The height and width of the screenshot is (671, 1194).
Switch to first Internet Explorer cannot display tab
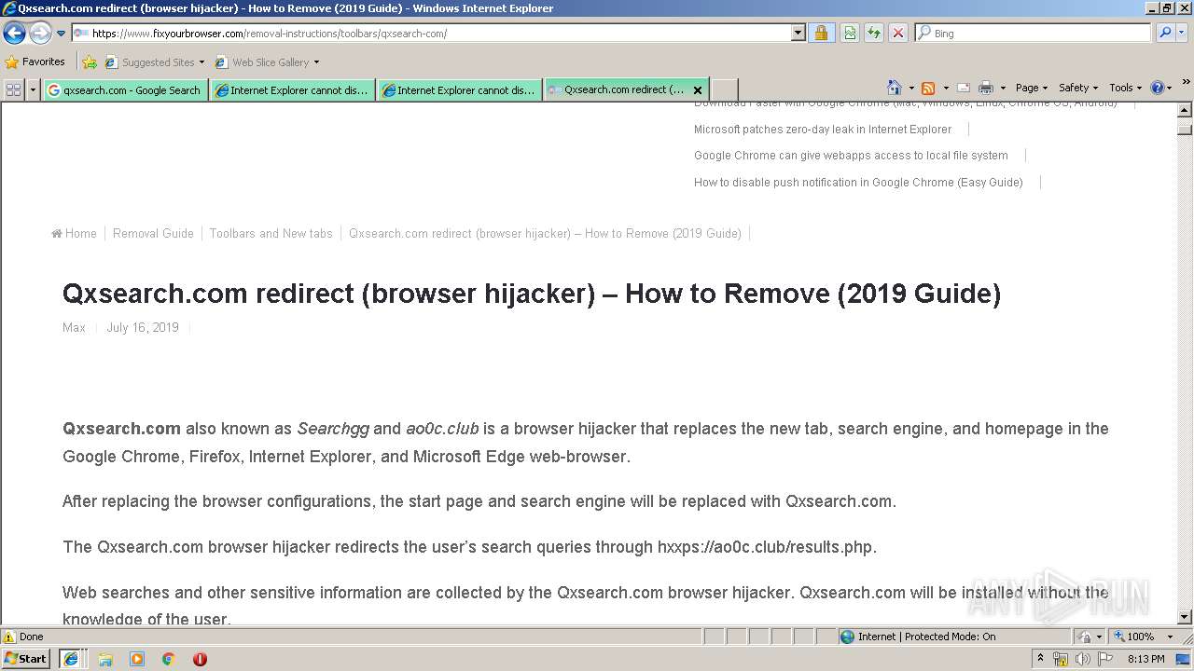(292, 90)
